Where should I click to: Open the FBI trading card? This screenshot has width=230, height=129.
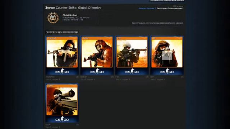point(132,55)
